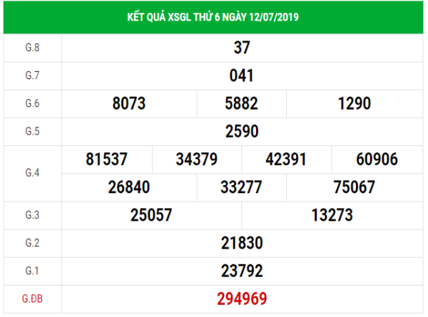Select G.4 number 81537
The width and height of the screenshot is (428, 317).
107,159
